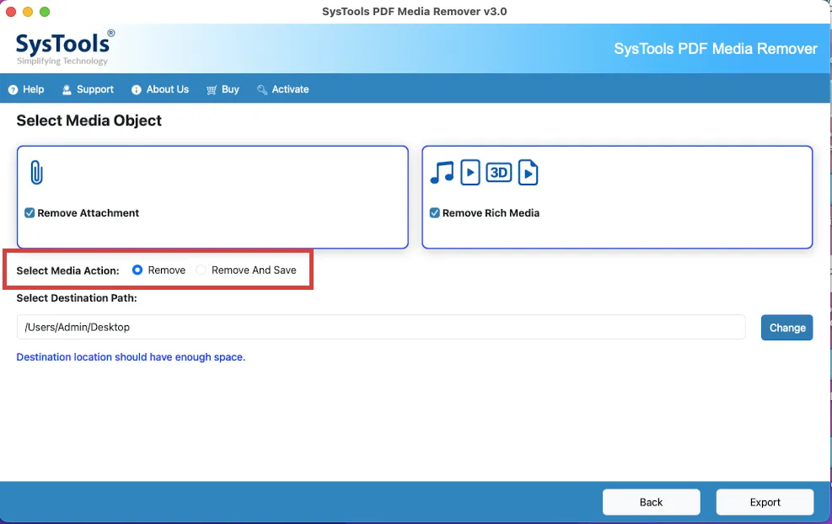The image size is (832, 524).
Task: Click the 'Destination location should have enough space' text
Action: coord(131,357)
